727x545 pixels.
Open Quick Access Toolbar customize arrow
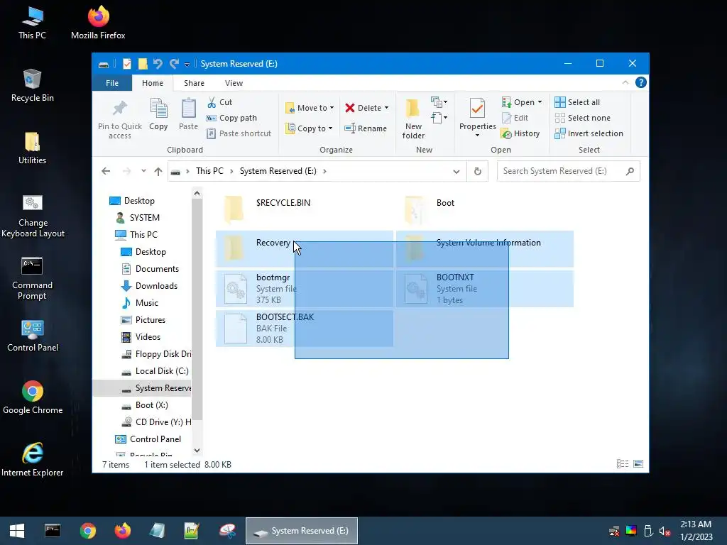pyautogui.click(x=187, y=65)
